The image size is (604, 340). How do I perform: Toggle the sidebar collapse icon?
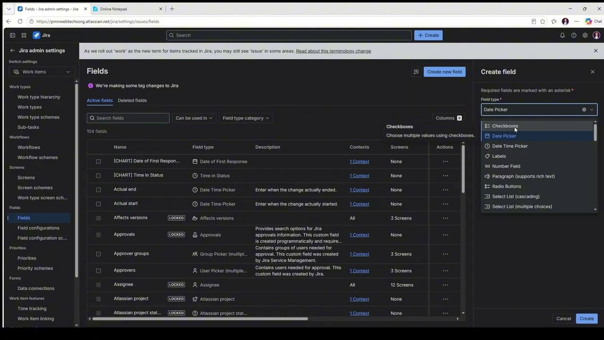tap(13, 35)
